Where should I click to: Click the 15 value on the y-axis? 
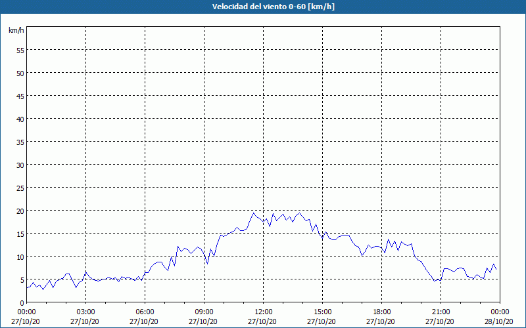pos(20,234)
